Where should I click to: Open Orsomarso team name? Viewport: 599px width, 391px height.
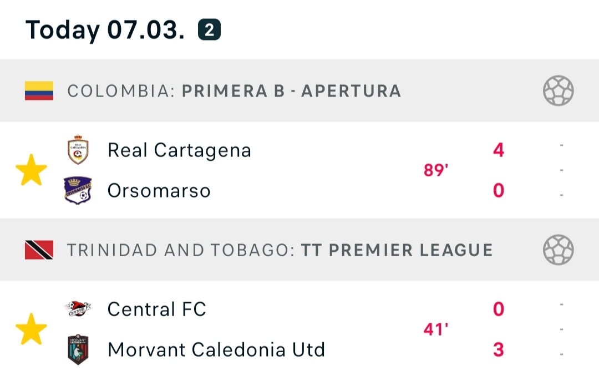pyautogui.click(x=159, y=191)
